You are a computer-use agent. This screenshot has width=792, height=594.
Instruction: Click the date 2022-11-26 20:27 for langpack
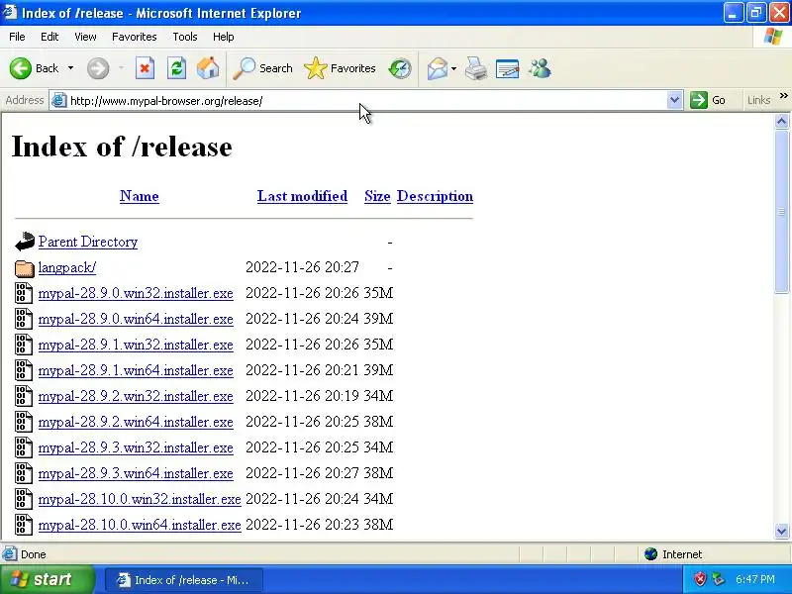tap(302, 267)
